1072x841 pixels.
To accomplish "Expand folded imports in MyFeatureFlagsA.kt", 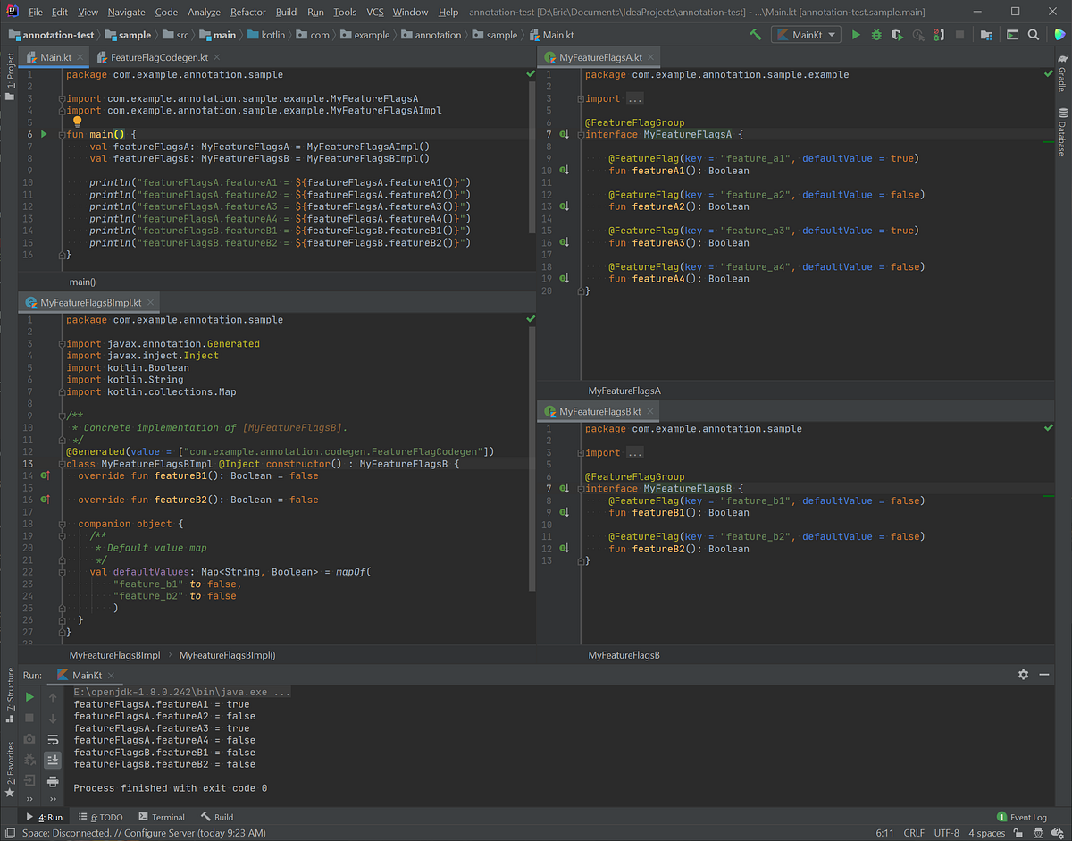I will point(634,98).
